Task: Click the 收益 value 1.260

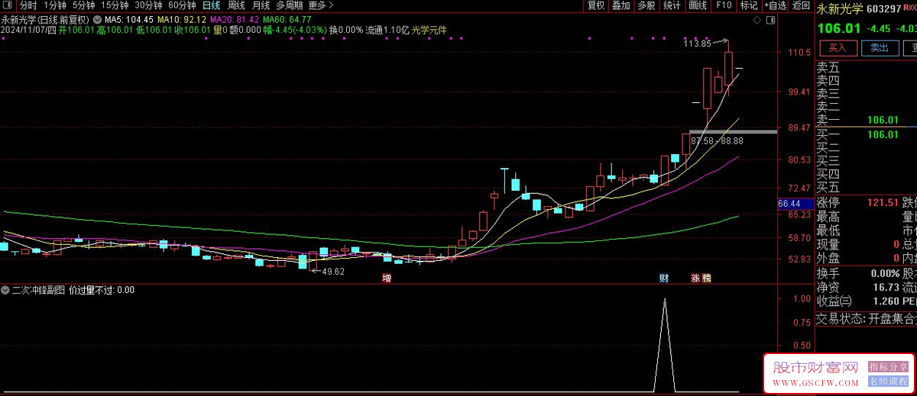Action: (x=884, y=301)
